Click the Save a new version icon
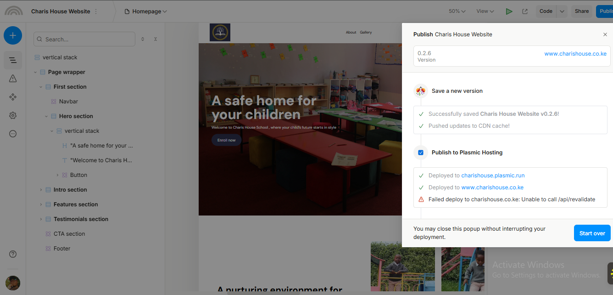The width and height of the screenshot is (613, 295). click(x=421, y=91)
